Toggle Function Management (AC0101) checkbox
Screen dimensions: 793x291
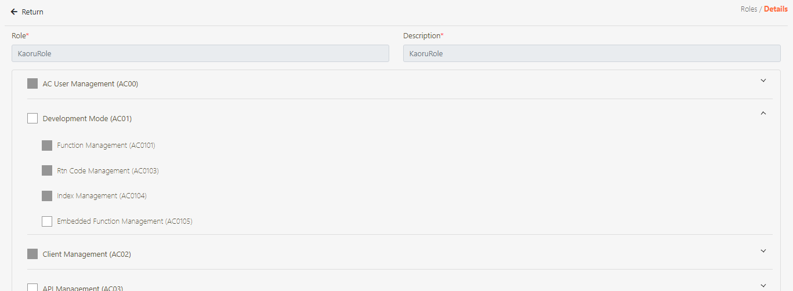(47, 145)
